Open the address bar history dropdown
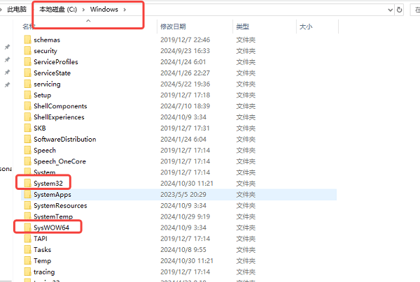Screen dimensions: 420x282 point(391,10)
